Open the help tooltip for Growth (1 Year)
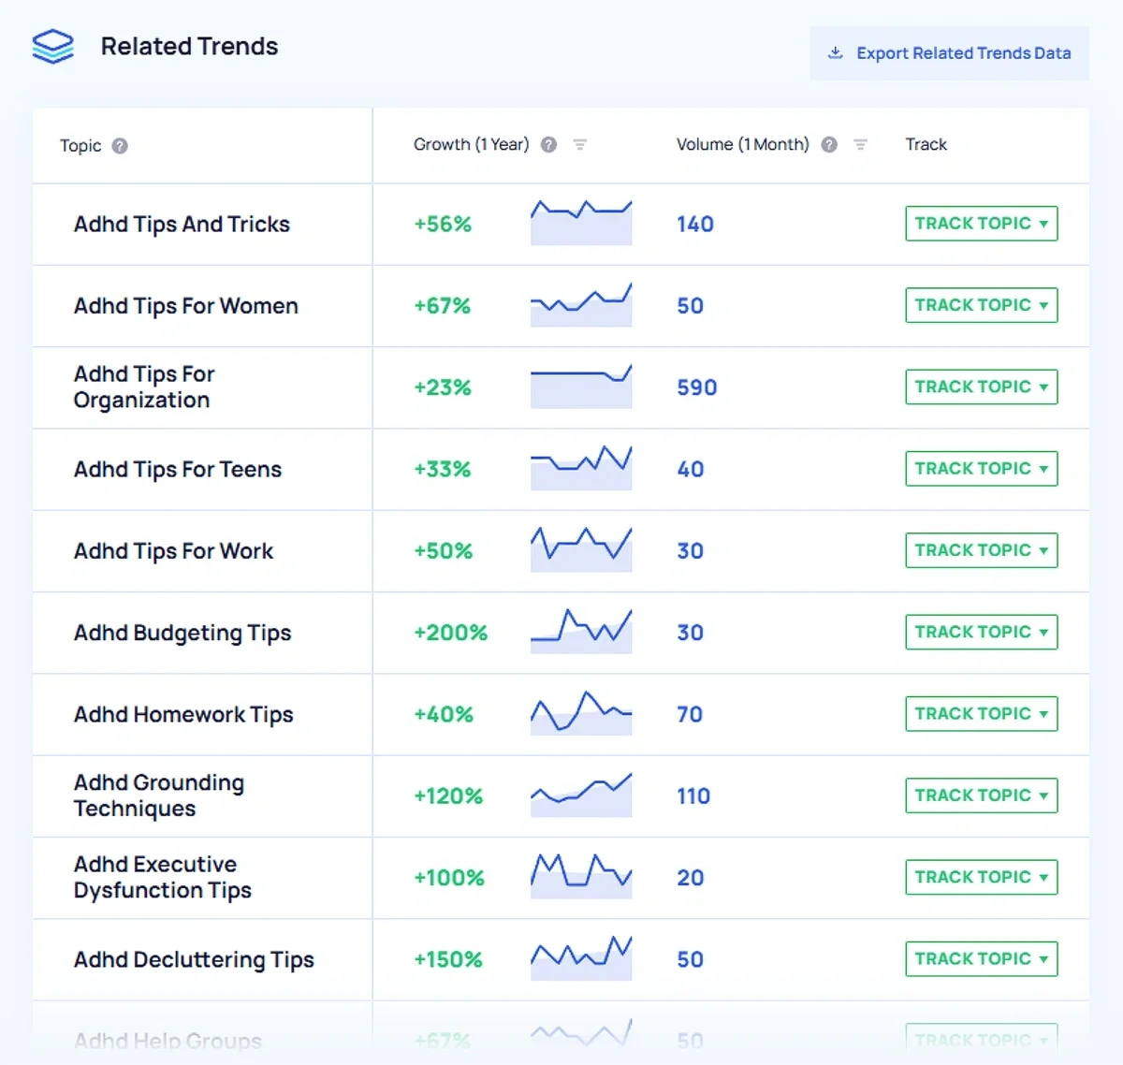1123x1065 pixels. pos(548,145)
